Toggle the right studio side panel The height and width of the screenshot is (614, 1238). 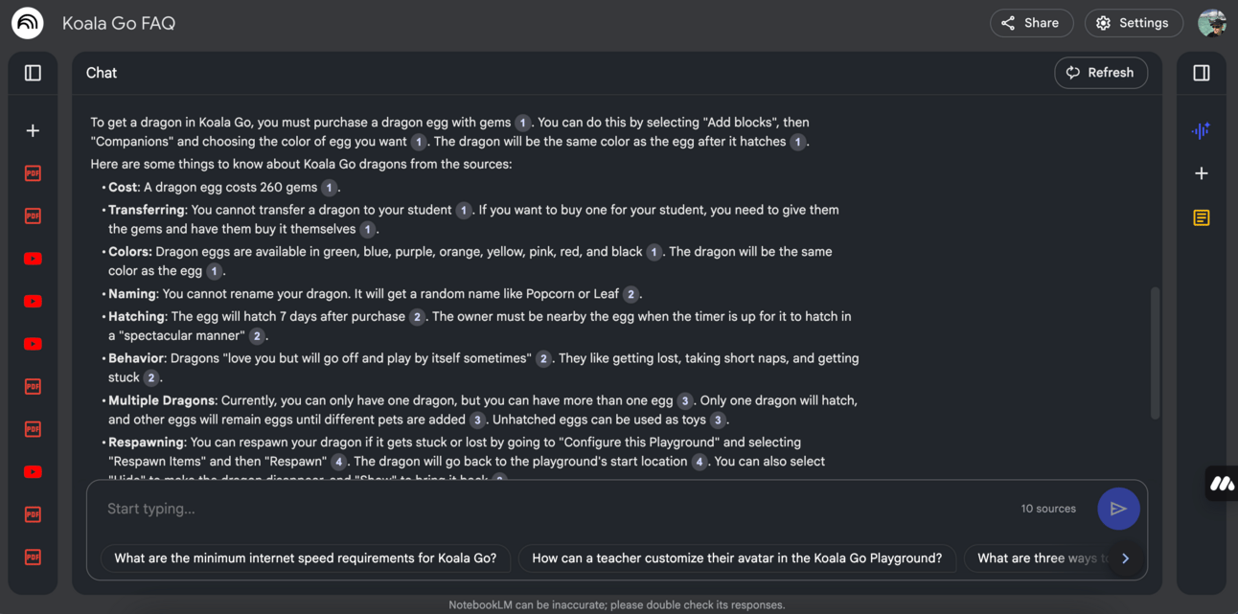pyautogui.click(x=1201, y=73)
